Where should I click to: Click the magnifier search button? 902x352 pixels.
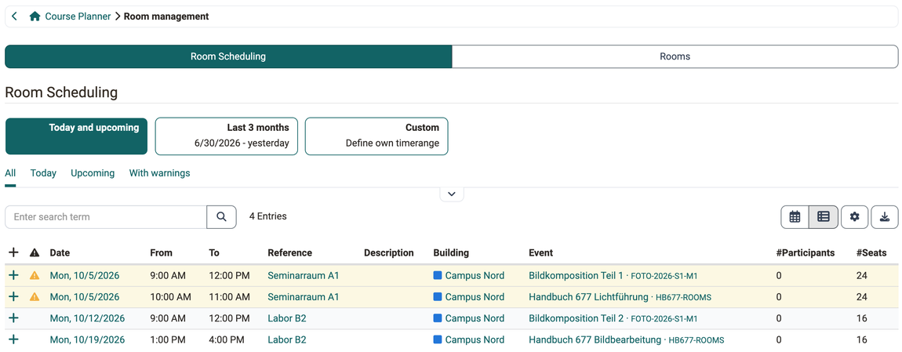point(221,217)
